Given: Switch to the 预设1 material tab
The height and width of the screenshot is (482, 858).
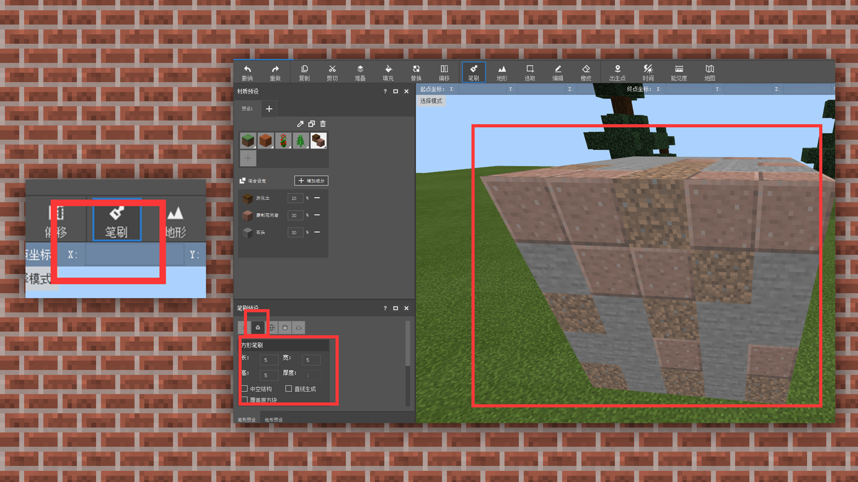Looking at the screenshot, I should point(247,108).
